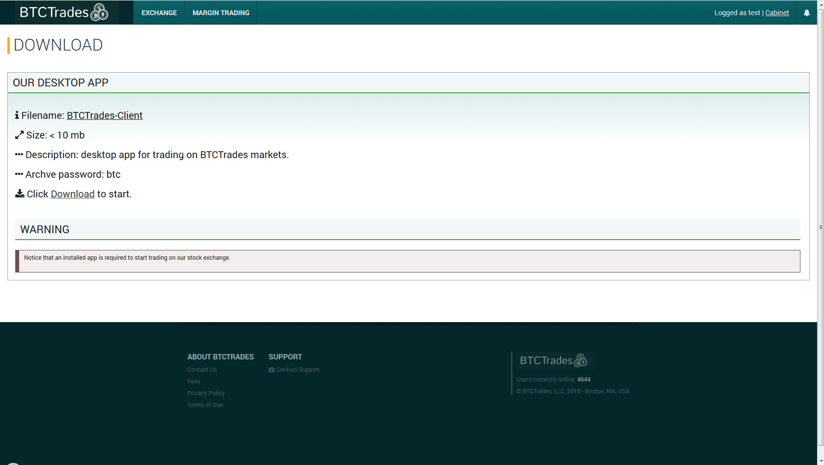This screenshot has height=465, width=824.
Task: Open the notifications bell icon
Action: [x=807, y=13]
